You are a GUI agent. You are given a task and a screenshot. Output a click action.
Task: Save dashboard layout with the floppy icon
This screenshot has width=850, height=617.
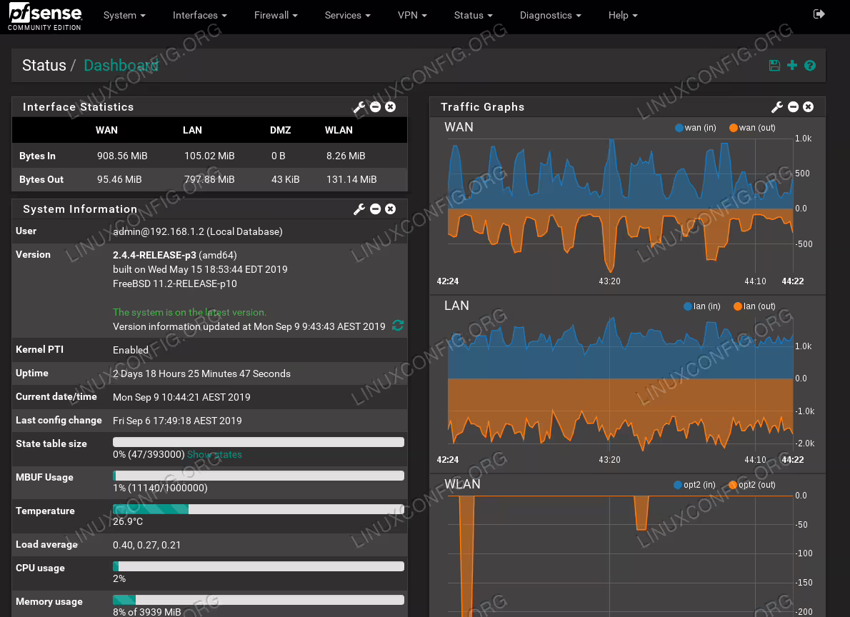click(775, 66)
